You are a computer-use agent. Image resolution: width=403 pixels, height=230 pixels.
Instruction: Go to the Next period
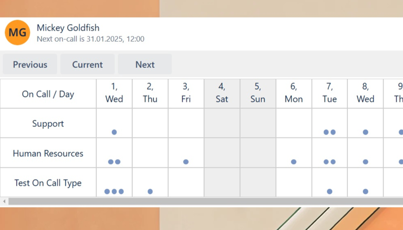click(145, 64)
